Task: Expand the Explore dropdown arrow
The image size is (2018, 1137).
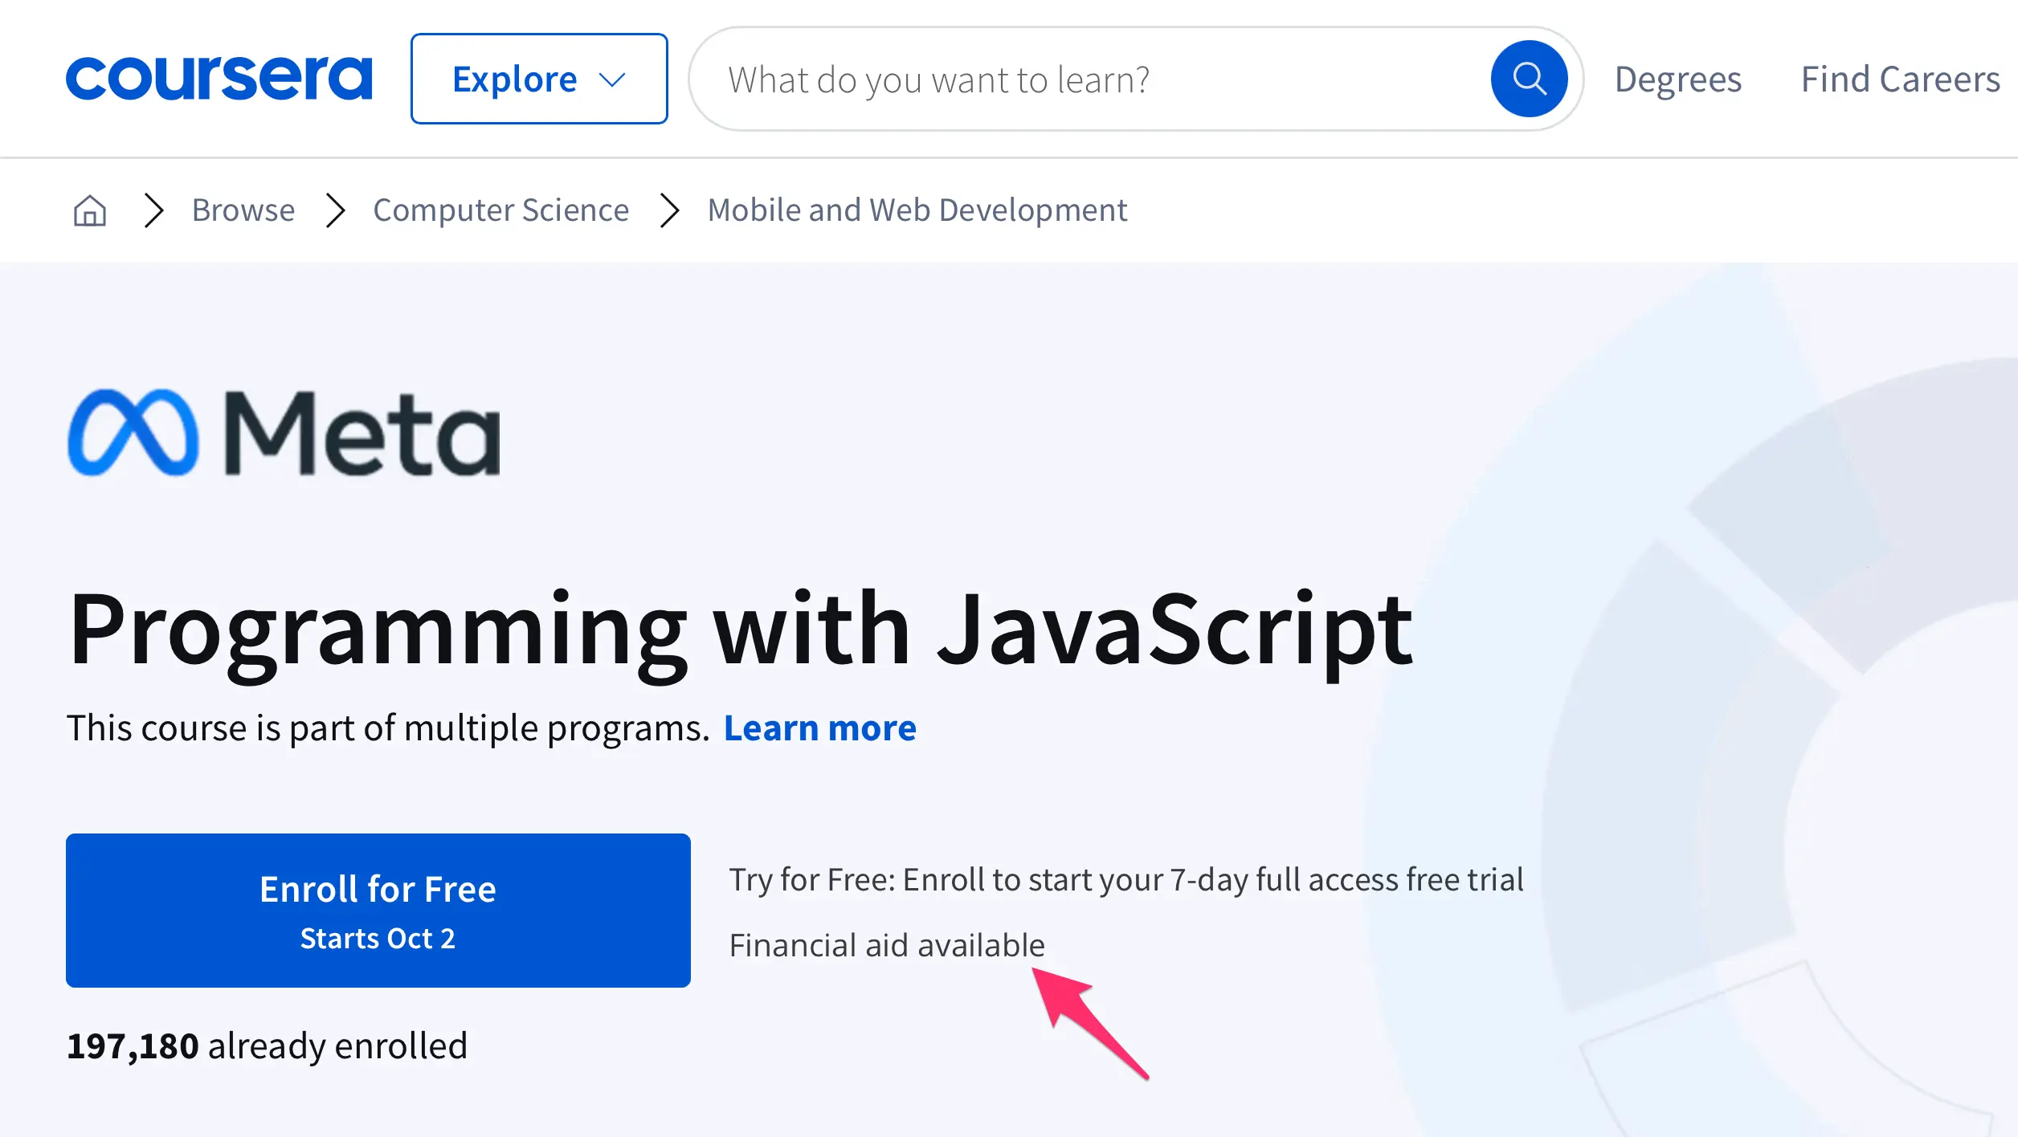Action: point(612,79)
